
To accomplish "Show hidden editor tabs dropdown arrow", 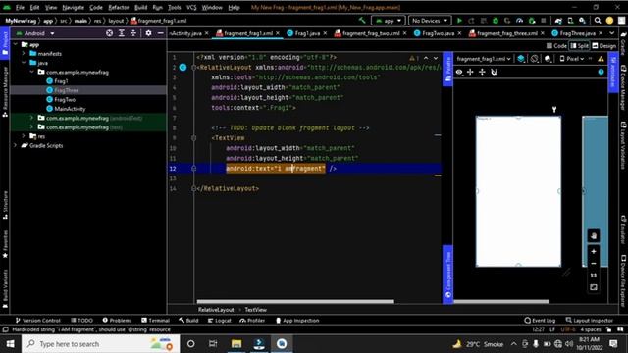I will [611, 33].
